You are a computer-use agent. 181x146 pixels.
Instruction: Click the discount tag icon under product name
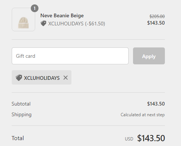tap(43, 23)
